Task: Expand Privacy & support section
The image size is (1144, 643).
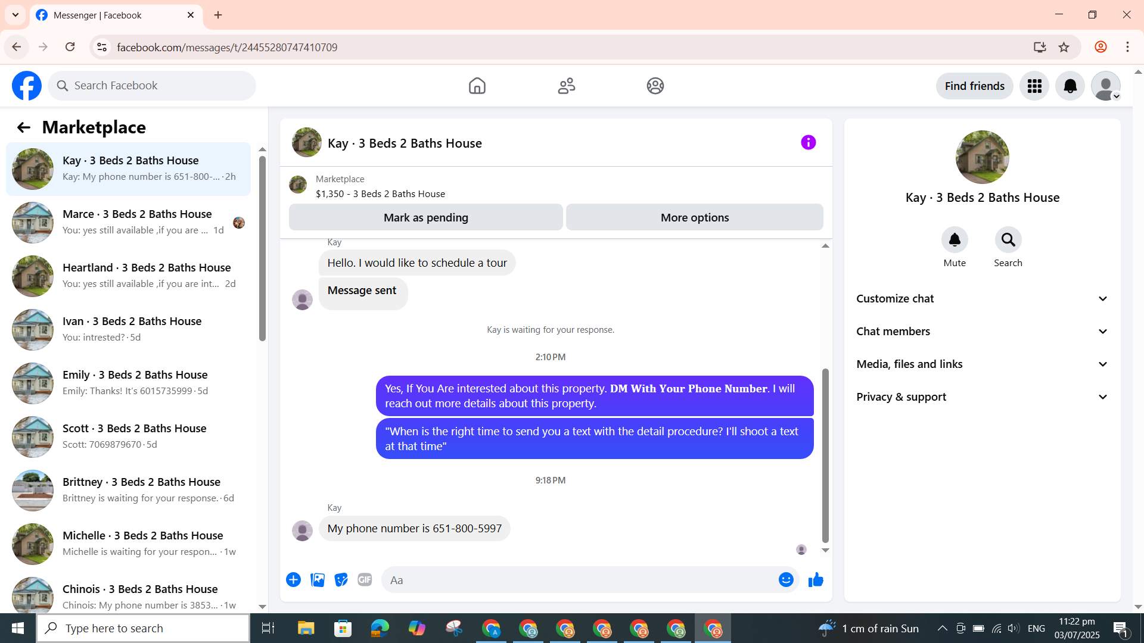Action: point(982,397)
